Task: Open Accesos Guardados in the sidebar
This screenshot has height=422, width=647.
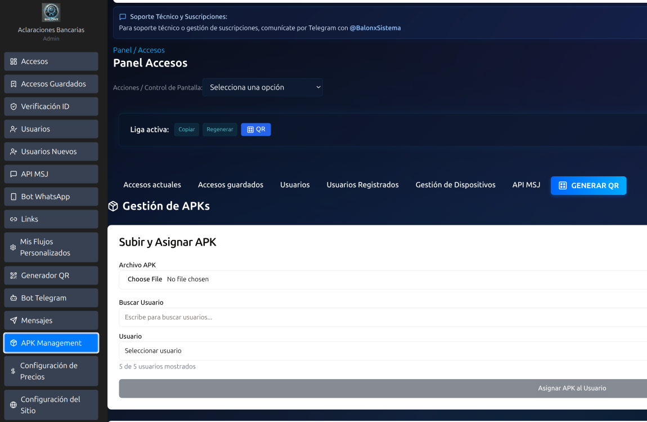Action: (x=51, y=84)
